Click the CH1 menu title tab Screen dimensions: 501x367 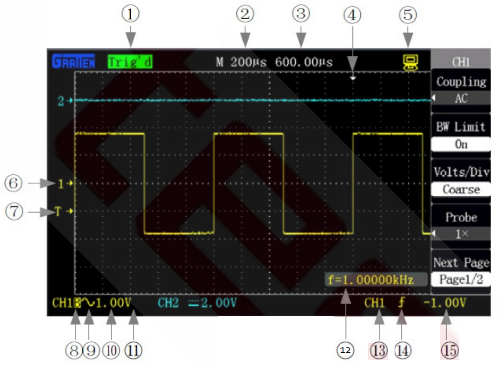pos(461,62)
